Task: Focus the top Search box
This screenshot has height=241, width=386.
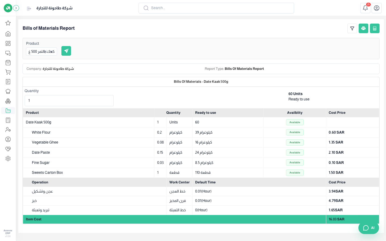Action: tap(216, 8)
